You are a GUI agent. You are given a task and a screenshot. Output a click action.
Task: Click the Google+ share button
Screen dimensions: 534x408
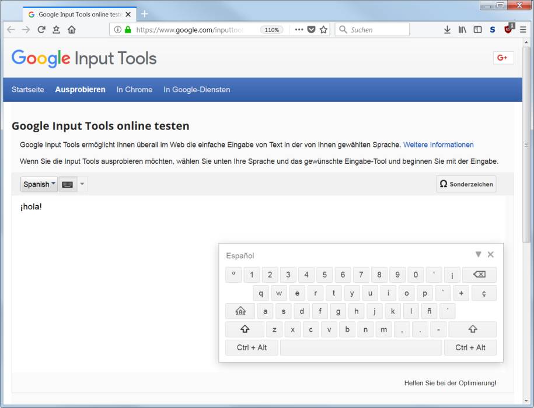(x=503, y=58)
